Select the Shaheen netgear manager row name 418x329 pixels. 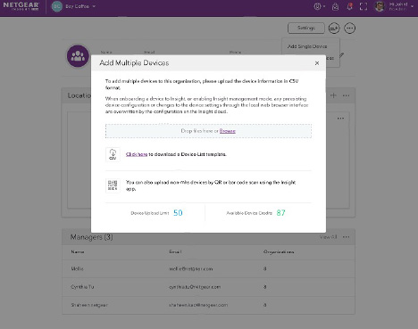tap(89, 305)
